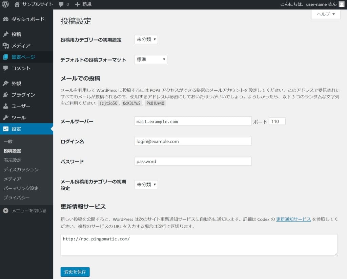Open 表示設定 submenu item
The width and height of the screenshot is (347, 279).
tap(13, 160)
